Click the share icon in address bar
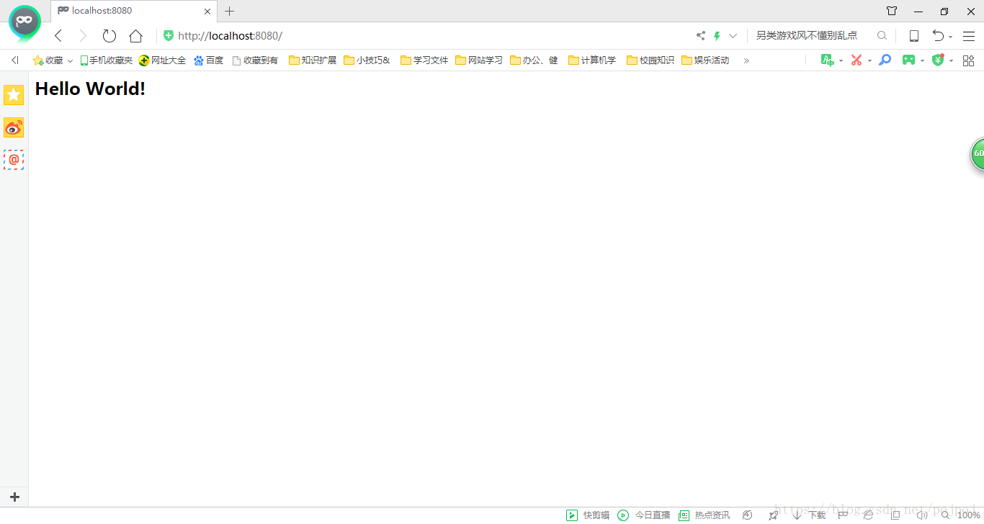 (x=701, y=36)
